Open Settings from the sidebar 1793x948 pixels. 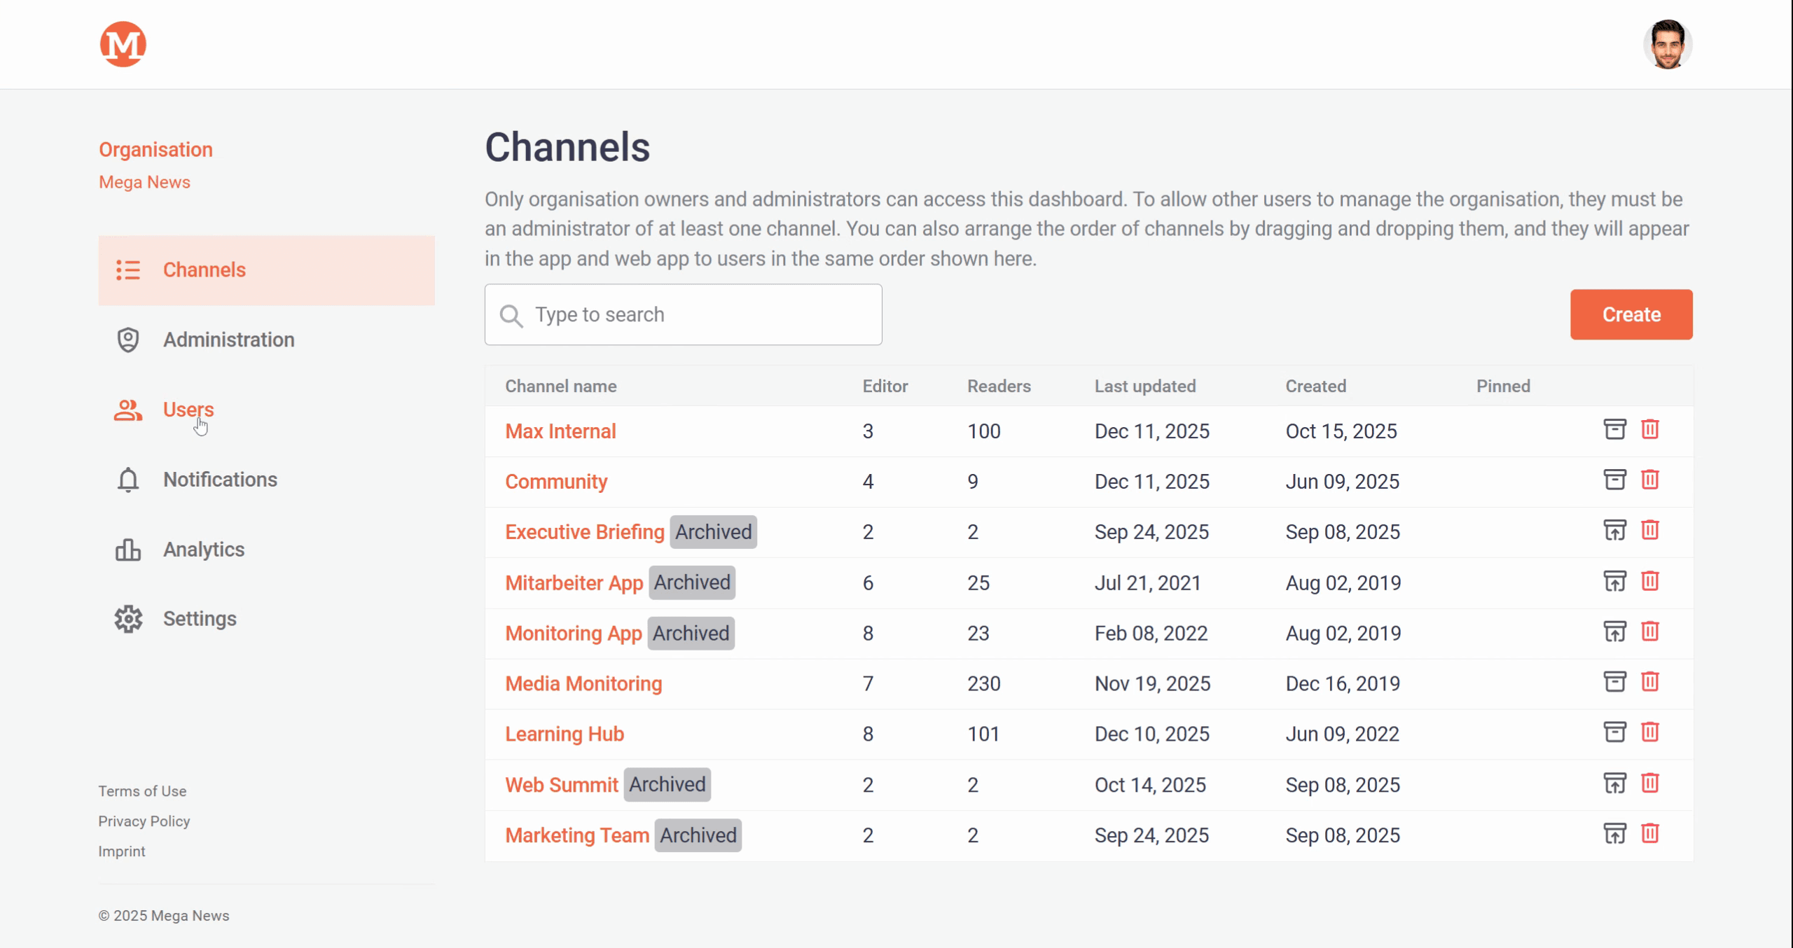200,619
